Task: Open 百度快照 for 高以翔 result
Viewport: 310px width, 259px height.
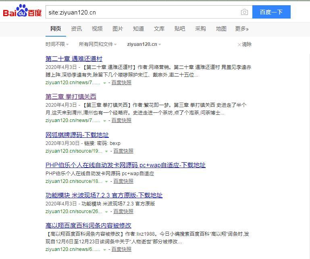Action: [121, 249]
